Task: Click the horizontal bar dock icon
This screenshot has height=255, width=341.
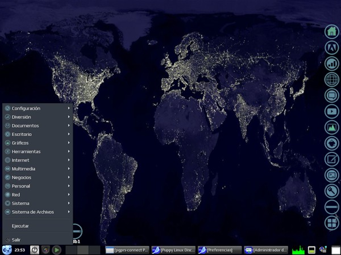Action: pos(332,207)
